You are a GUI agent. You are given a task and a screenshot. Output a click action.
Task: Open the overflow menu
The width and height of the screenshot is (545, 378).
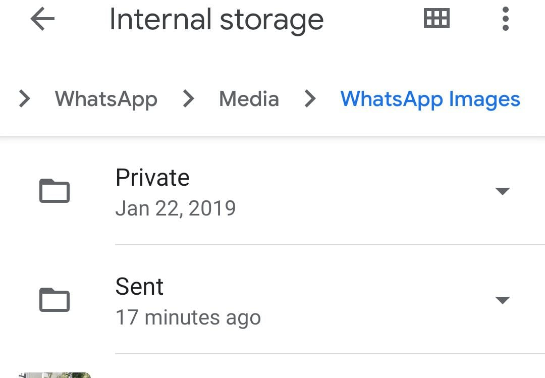[x=505, y=19]
